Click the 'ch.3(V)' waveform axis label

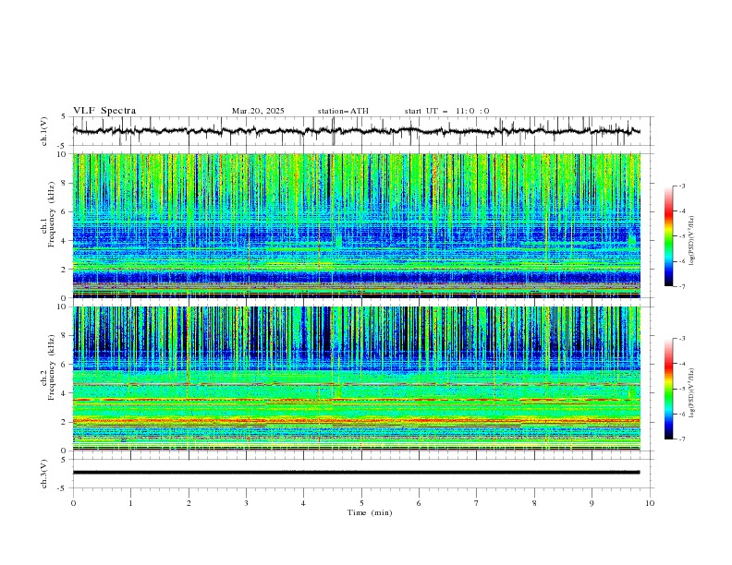(x=44, y=474)
